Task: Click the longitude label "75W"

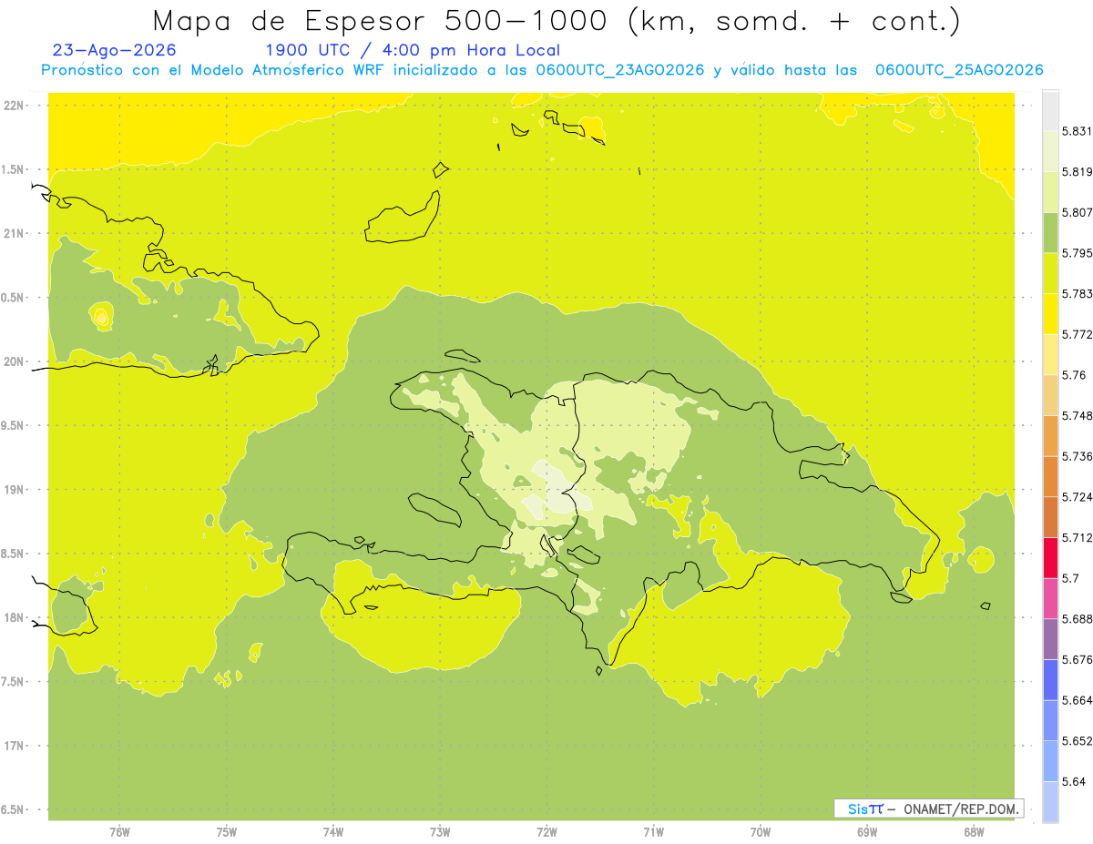Action: click(x=226, y=832)
